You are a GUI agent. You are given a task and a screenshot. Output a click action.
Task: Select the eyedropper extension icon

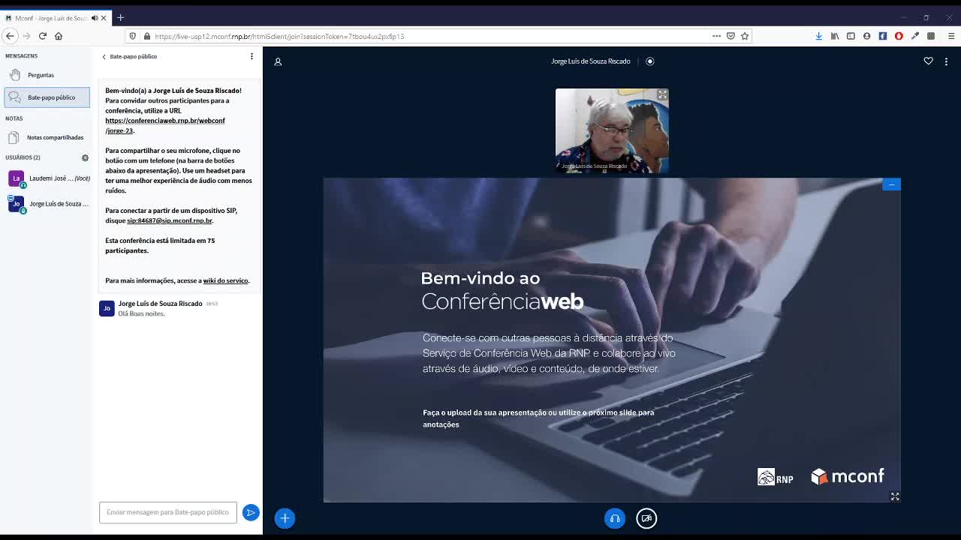(915, 36)
